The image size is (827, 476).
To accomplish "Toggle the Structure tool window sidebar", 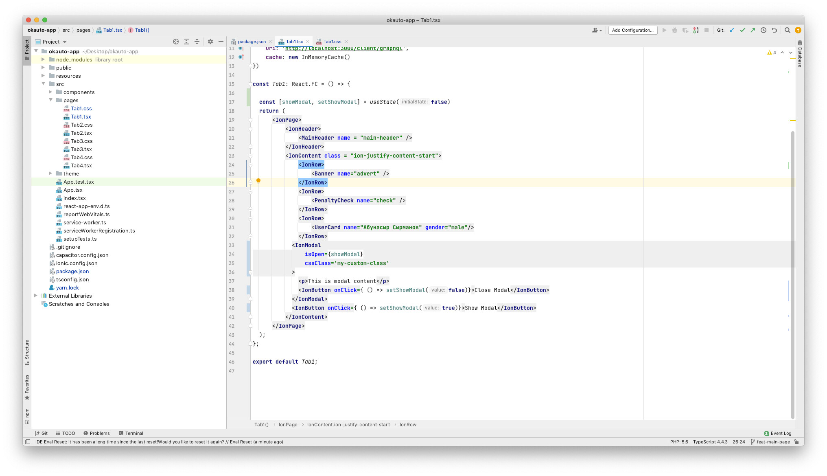I will pyautogui.click(x=27, y=352).
